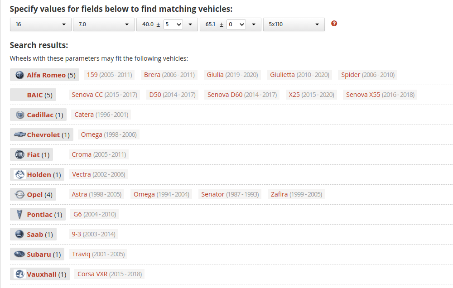The height and width of the screenshot is (288, 453).
Task: Click the Holden lion logo
Action: [19, 174]
